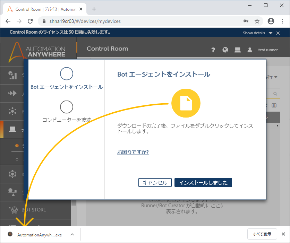This screenshot has height=243, width=290.
Task: Select the Bot エージェントをインストール step circle
Action: (x=67, y=74)
